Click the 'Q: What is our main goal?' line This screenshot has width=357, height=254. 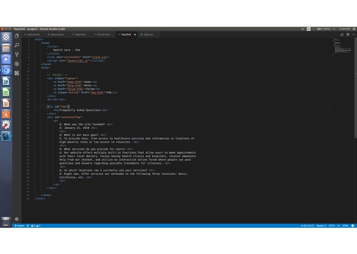[79, 135]
